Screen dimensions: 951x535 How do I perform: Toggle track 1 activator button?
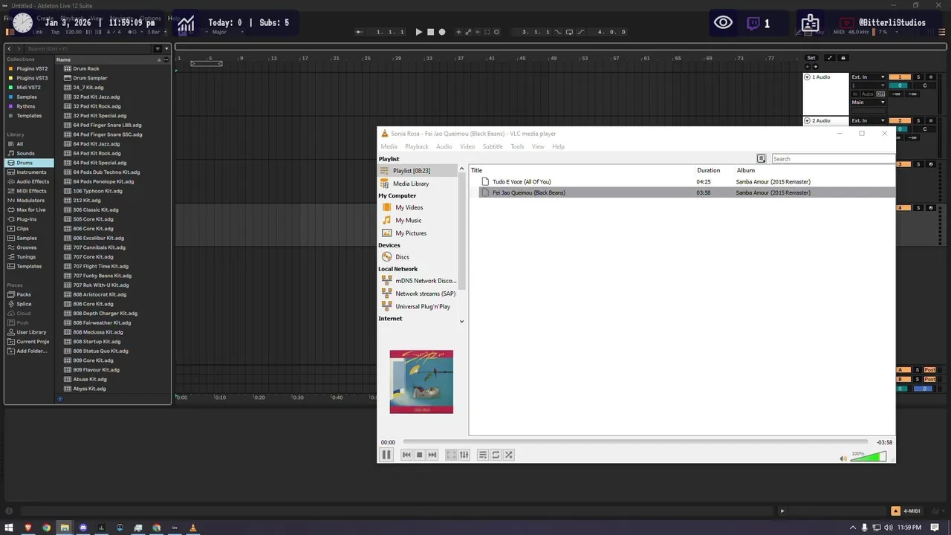pyautogui.click(x=900, y=77)
